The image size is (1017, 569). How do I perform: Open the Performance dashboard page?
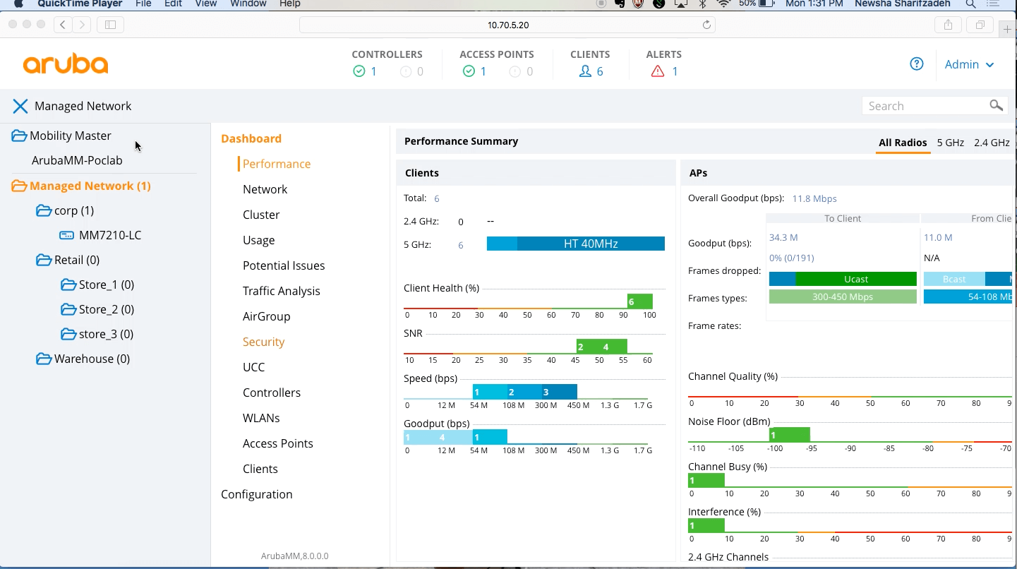277,164
